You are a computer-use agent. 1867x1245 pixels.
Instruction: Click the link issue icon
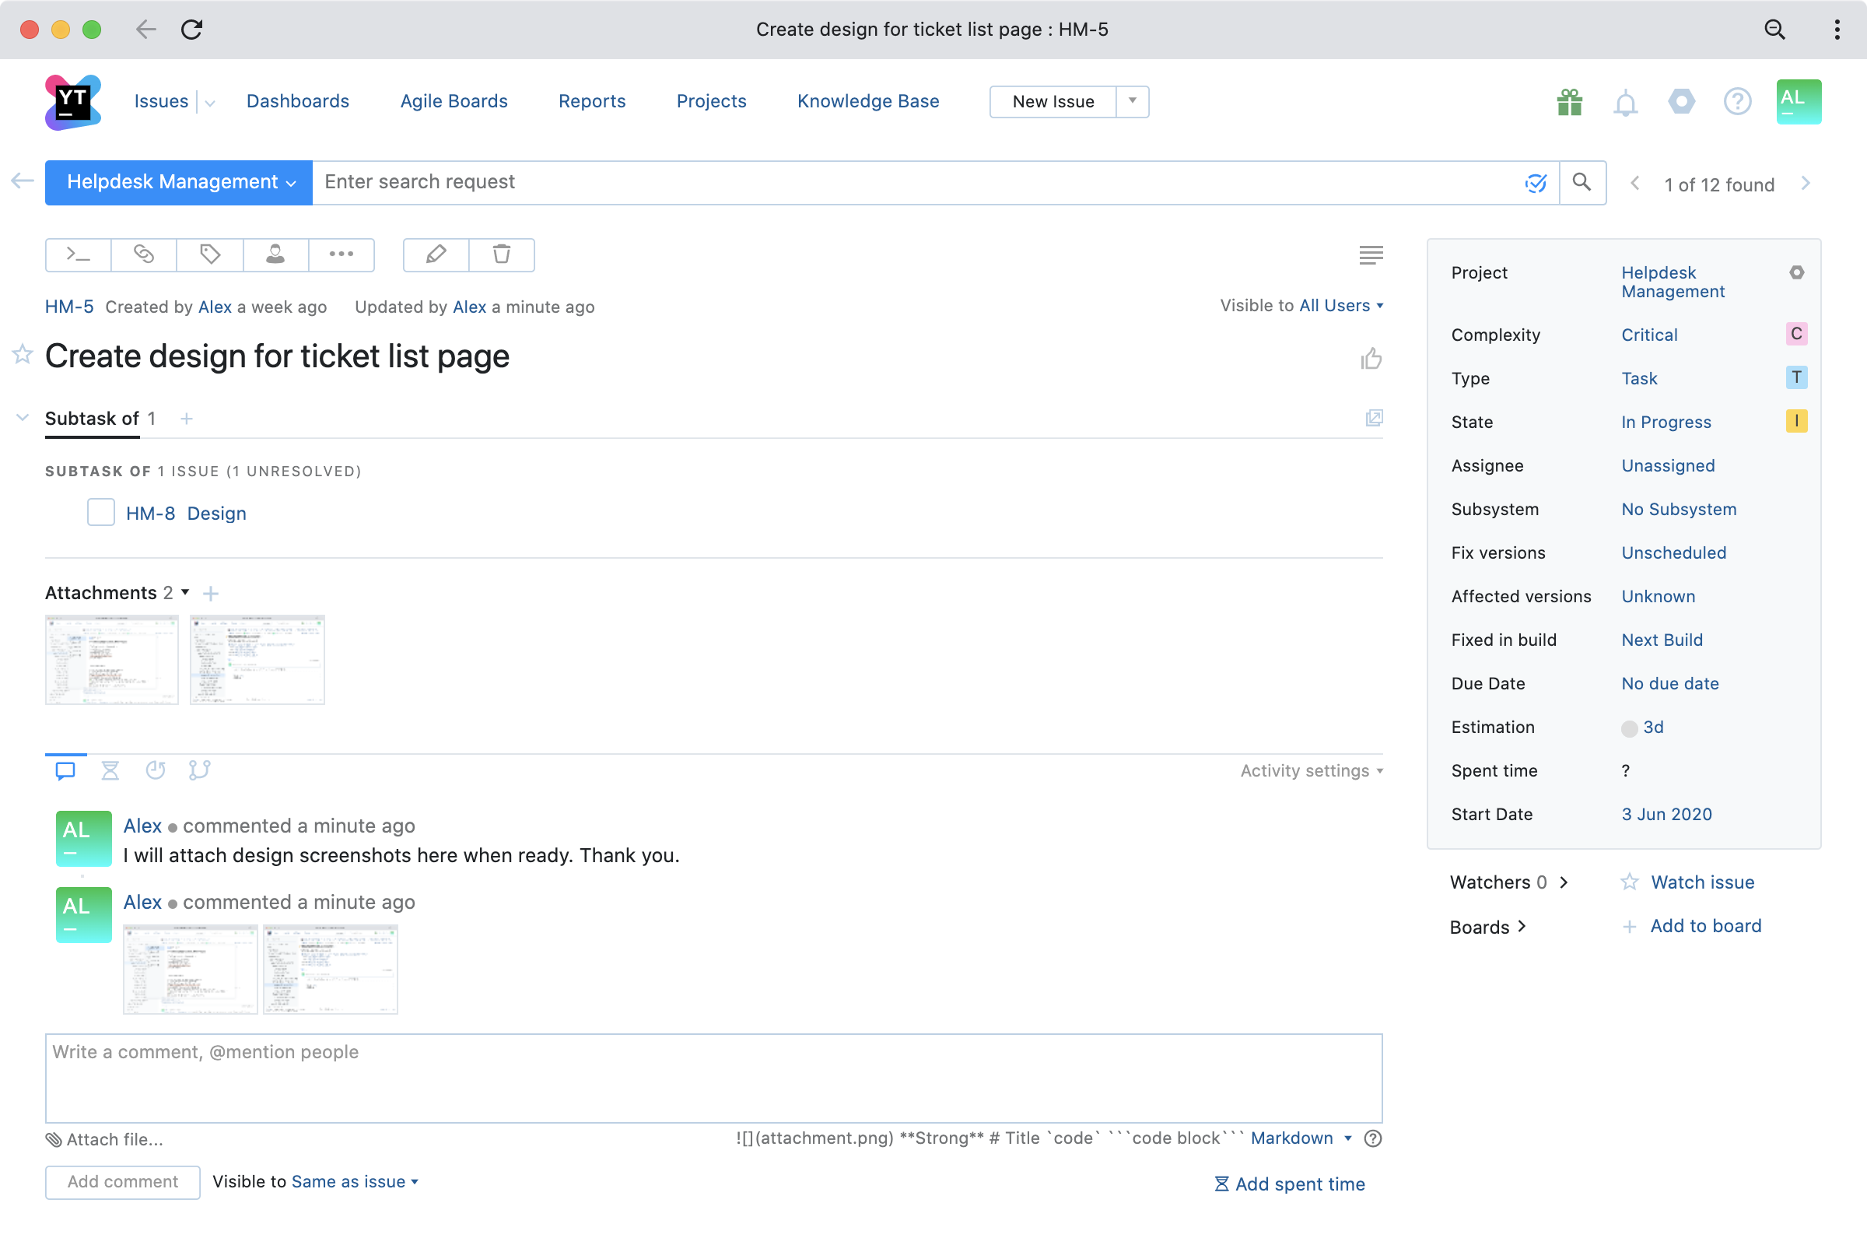point(144,255)
